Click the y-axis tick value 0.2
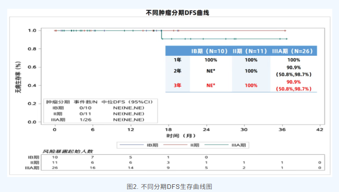This screenshot has width=339, height=192. (32, 104)
